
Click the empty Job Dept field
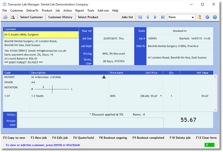click(x=114, y=46)
